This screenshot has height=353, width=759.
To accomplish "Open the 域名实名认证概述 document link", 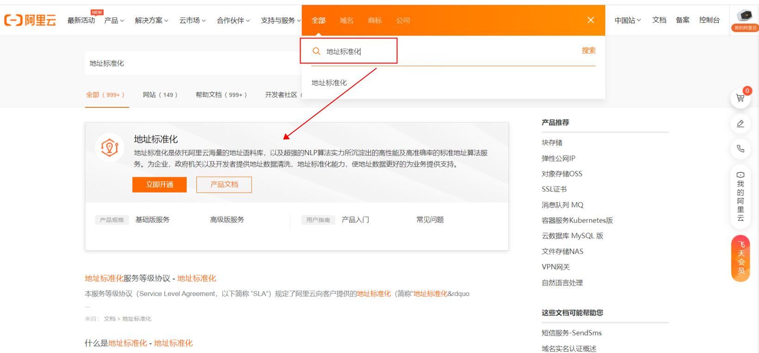I will 569,349.
